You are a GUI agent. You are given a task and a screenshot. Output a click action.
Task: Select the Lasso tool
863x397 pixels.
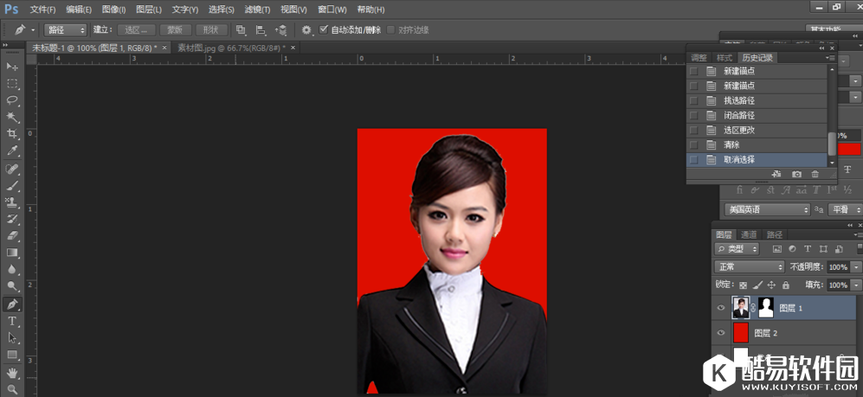click(x=12, y=100)
